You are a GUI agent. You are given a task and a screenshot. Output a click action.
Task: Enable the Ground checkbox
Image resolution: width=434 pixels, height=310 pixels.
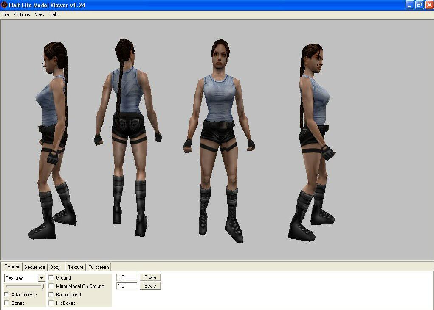click(51, 277)
